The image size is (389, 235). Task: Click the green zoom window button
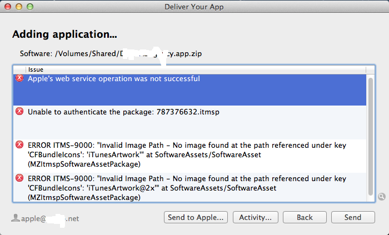click(x=29, y=7)
